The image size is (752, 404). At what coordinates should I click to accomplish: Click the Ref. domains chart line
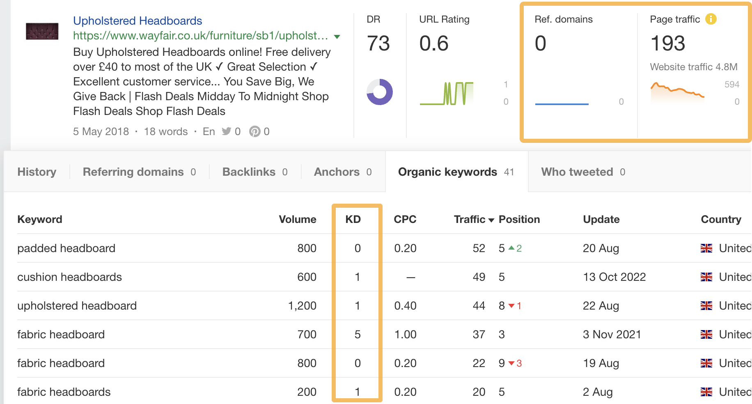(562, 104)
